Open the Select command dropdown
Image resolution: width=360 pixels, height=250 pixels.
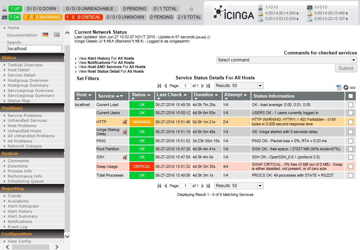click(287, 60)
